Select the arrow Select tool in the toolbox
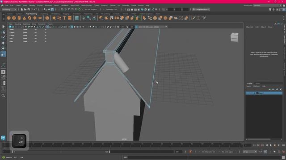 tap(3, 27)
